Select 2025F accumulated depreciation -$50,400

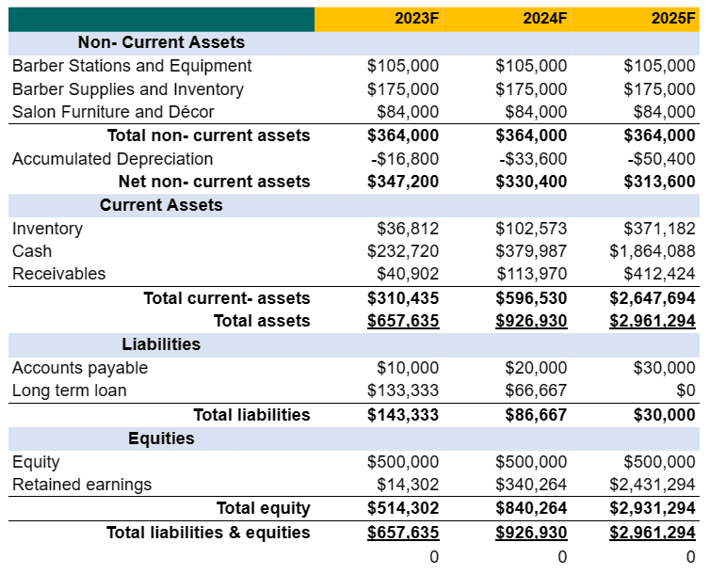pos(661,159)
